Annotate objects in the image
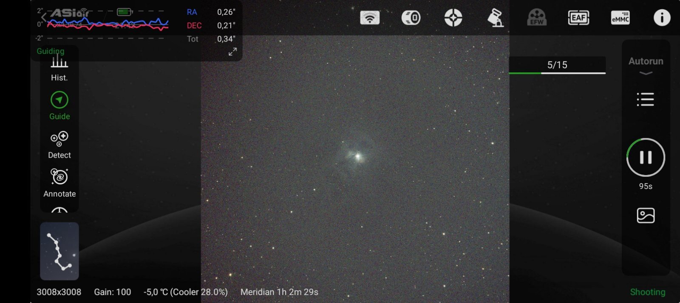Screen dimensions: 680x303 [x=59, y=183]
